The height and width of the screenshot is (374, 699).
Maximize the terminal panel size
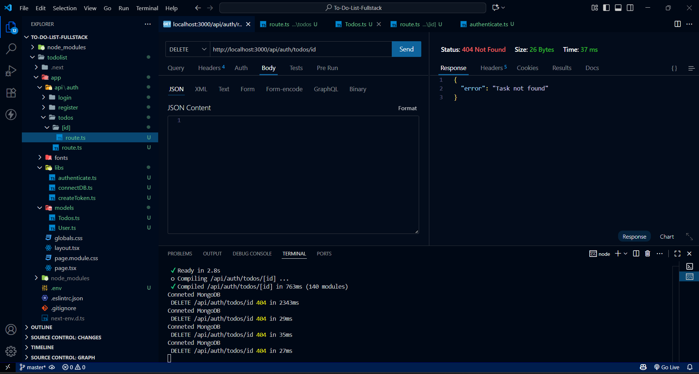[x=677, y=254]
